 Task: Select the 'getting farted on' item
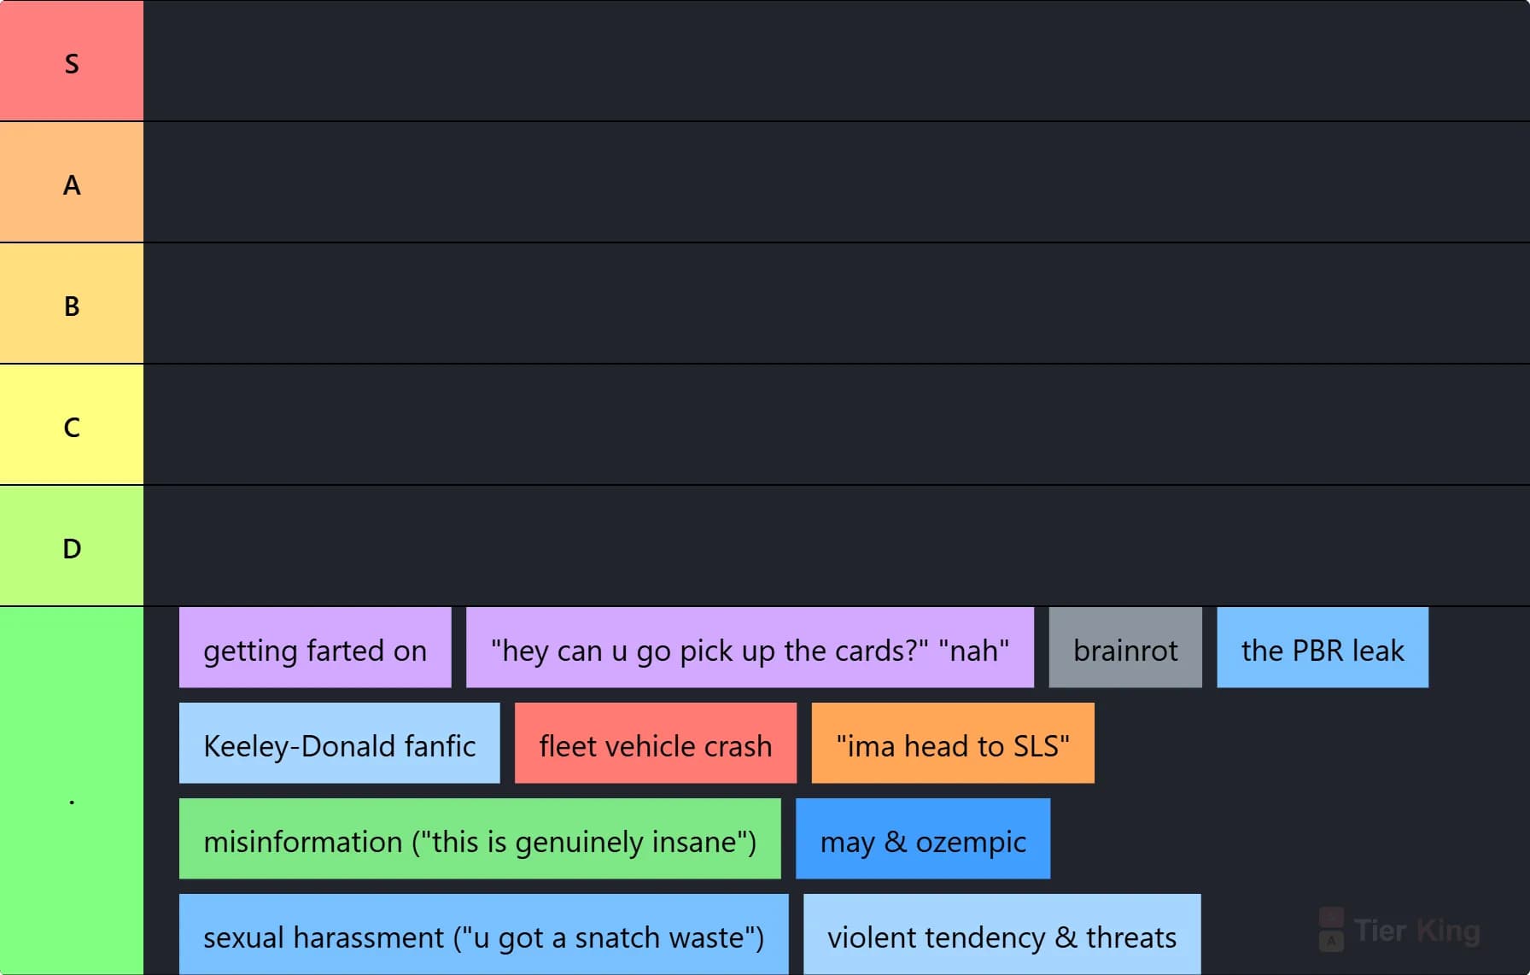pyautogui.click(x=315, y=647)
